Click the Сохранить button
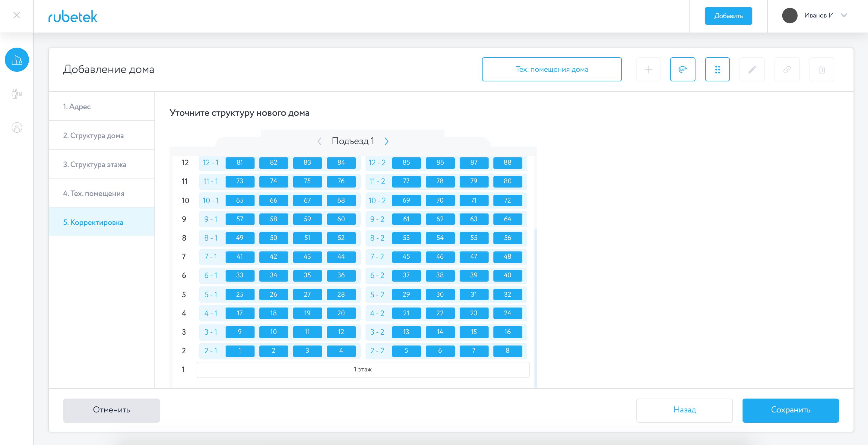The height and width of the screenshot is (445, 868). (790, 410)
